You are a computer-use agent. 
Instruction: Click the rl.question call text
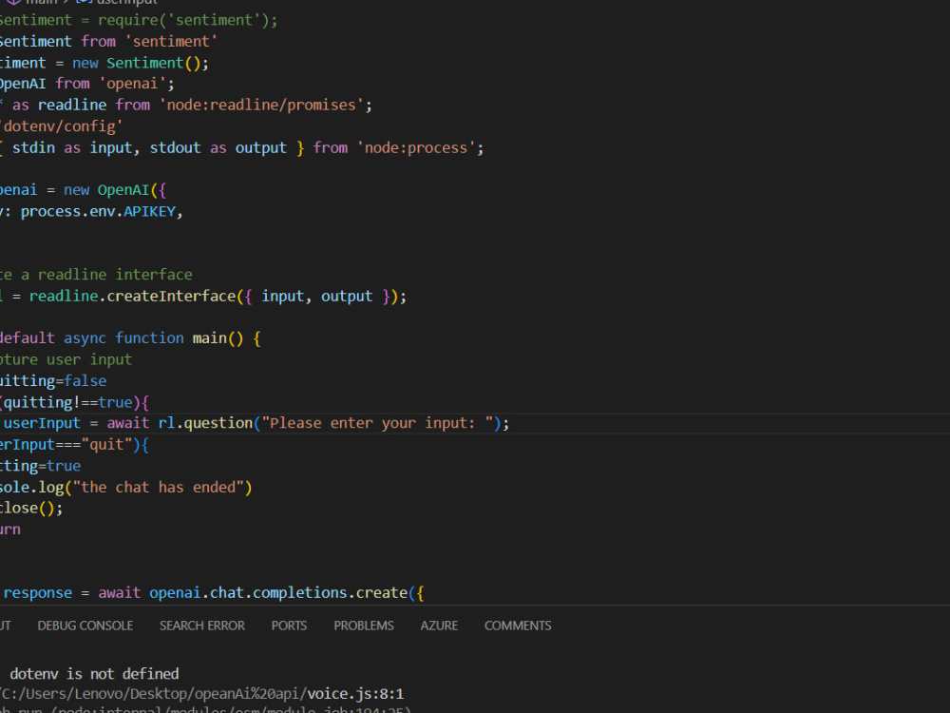tap(205, 423)
